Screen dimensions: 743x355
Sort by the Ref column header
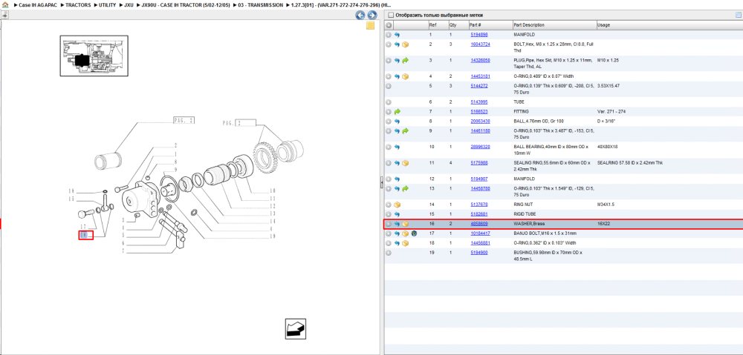tap(438, 25)
